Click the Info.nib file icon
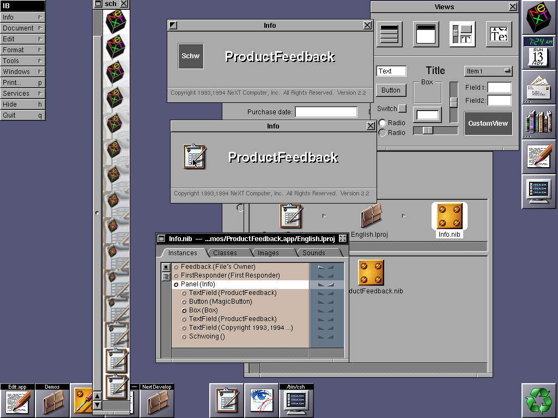This screenshot has height=418, width=558. 450,217
